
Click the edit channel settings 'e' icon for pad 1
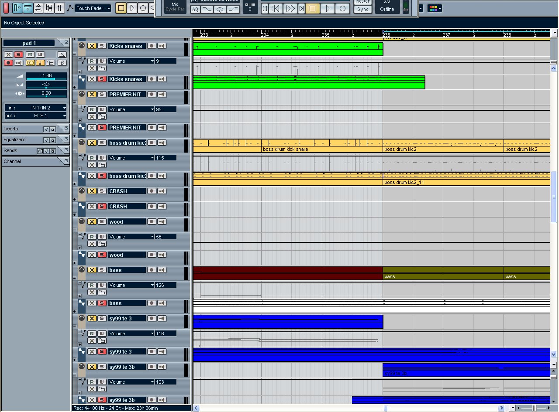coord(62,63)
